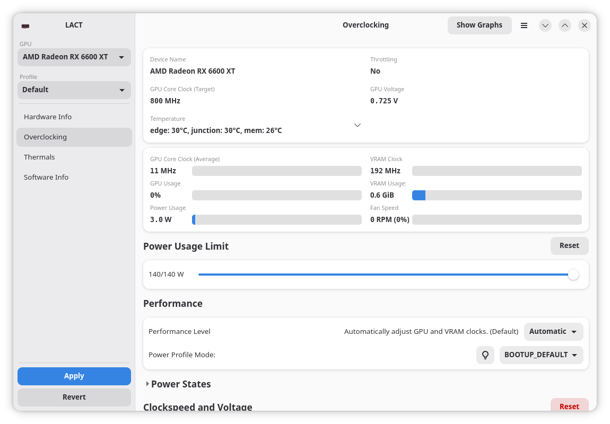Click the Fan Speed progress bar
The image size is (610, 424).
tap(497, 220)
